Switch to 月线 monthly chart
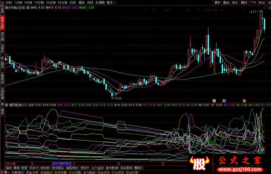Screen dimensions: 271x174 click(90, 2)
